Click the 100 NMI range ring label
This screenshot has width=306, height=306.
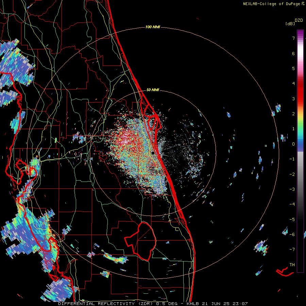tap(153, 27)
